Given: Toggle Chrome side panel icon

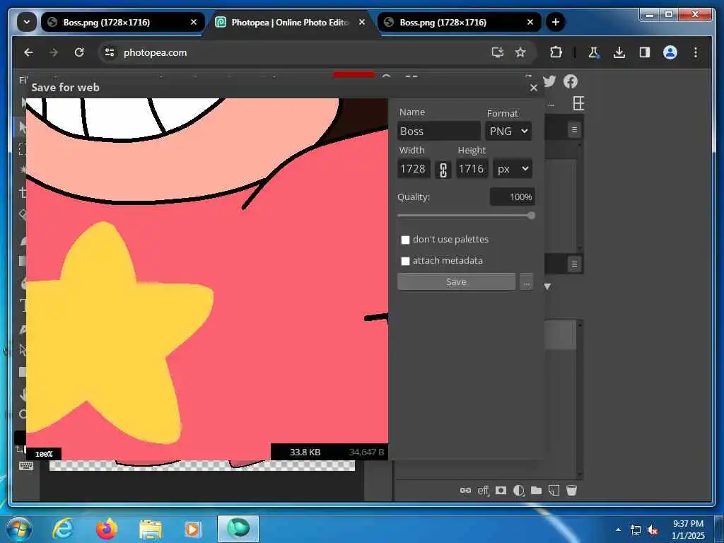Looking at the screenshot, I should pyautogui.click(x=645, y=52).
